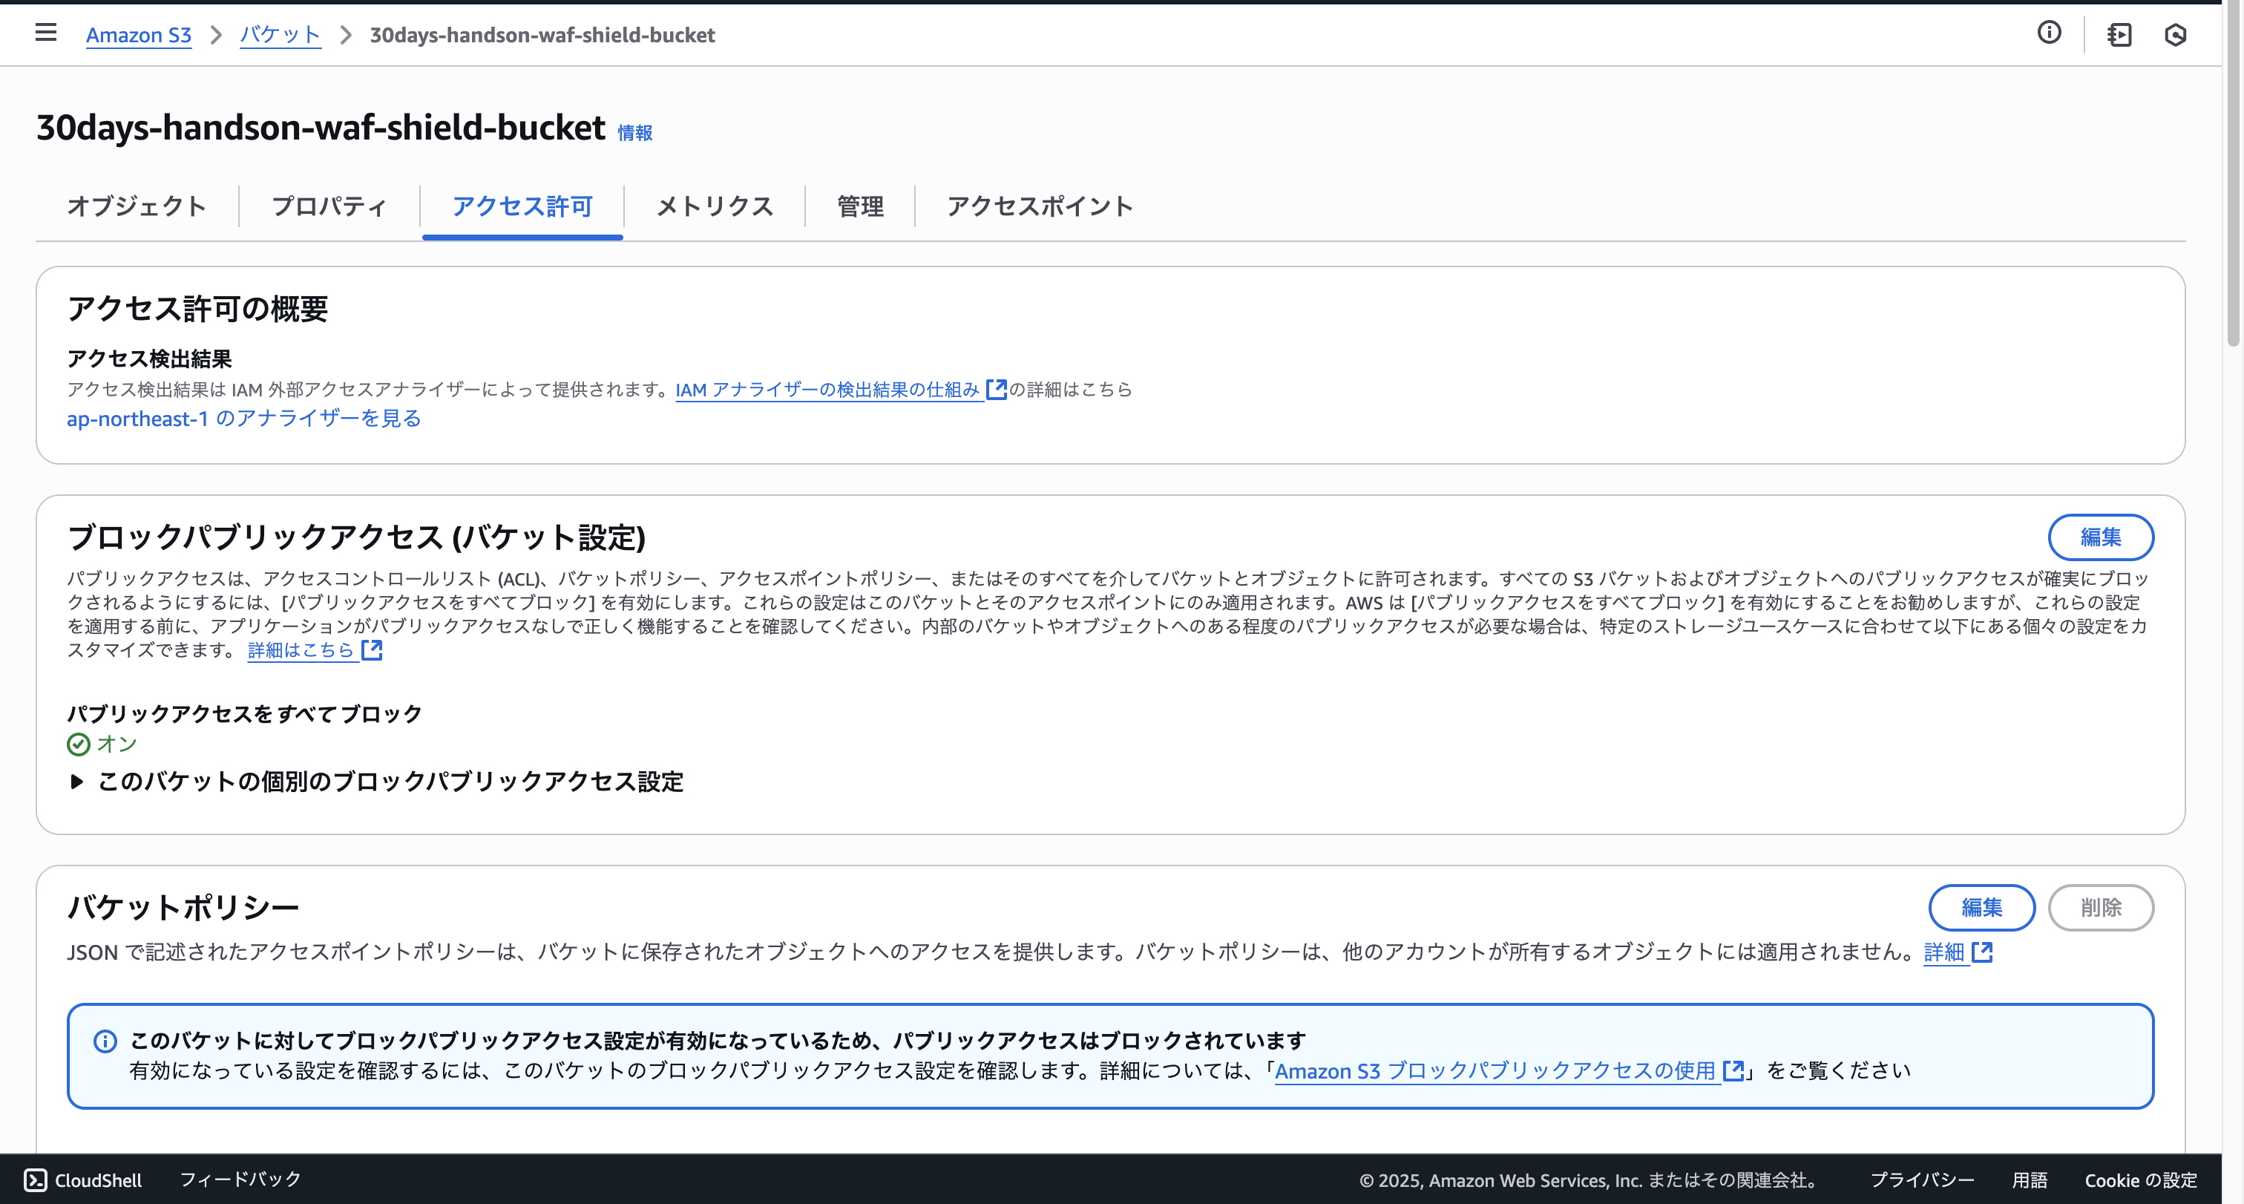Open external link beside IAM アナライザーの検出結果の仕組み

[997, 390]
